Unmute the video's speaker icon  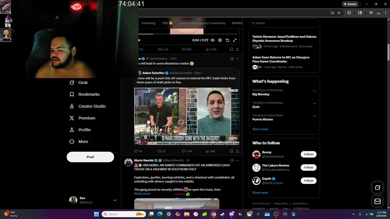pyautogui.click(x=213, y=40)
